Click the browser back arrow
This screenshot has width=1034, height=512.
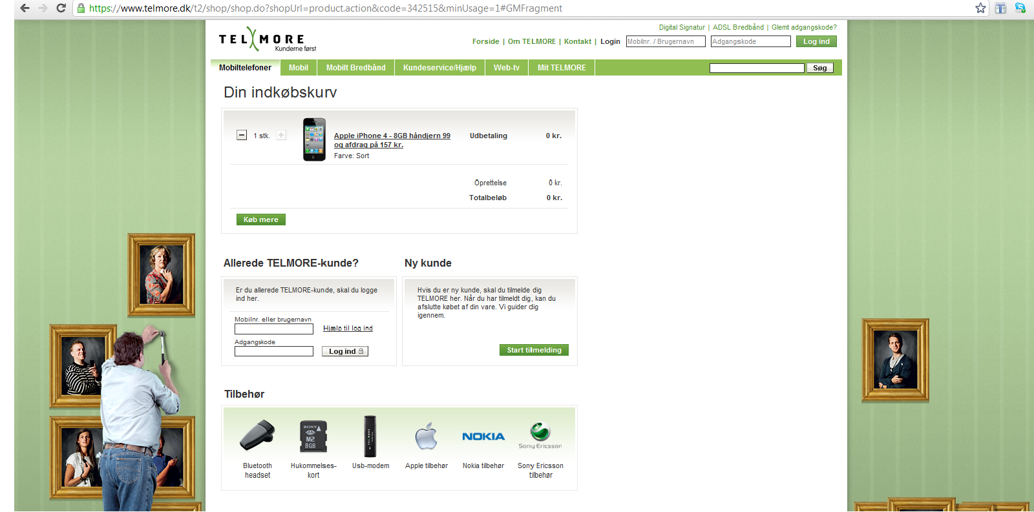click(25, 8)
